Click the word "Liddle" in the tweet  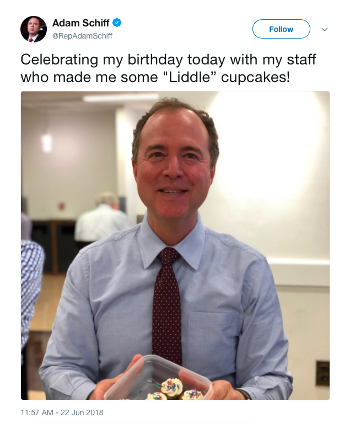click(190, 77)
